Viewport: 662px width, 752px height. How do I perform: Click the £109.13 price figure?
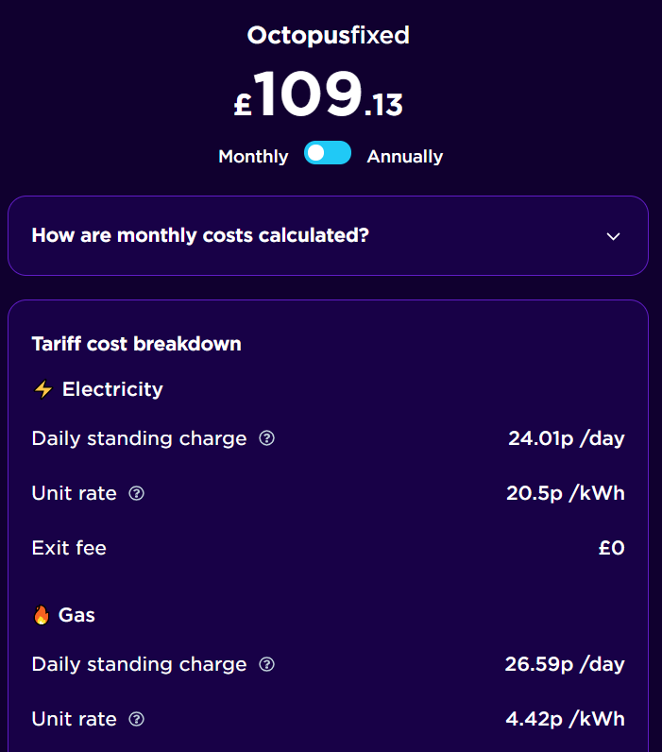tap(319, 97)
